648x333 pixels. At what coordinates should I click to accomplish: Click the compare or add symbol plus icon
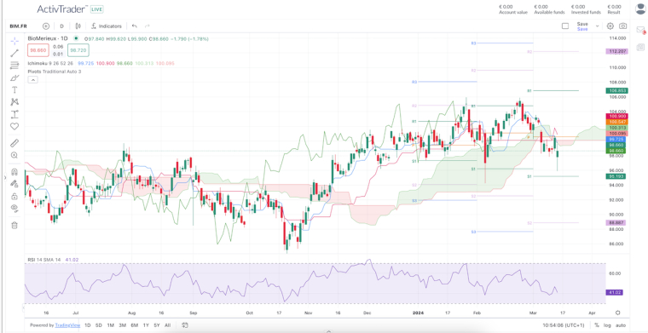(46, 26)
